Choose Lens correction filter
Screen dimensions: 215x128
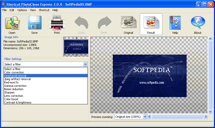coord(46,96)
